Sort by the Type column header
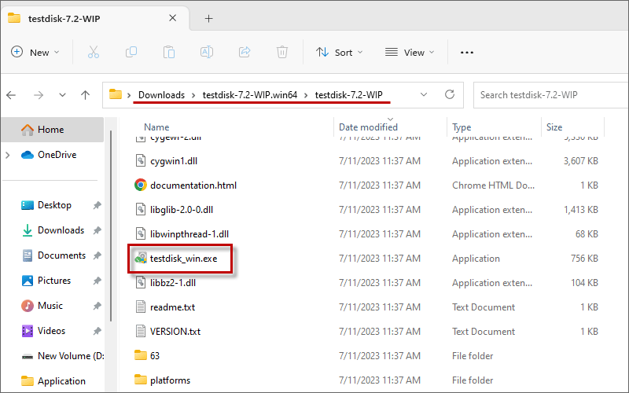629x393 pixels. tap(462, 127)
